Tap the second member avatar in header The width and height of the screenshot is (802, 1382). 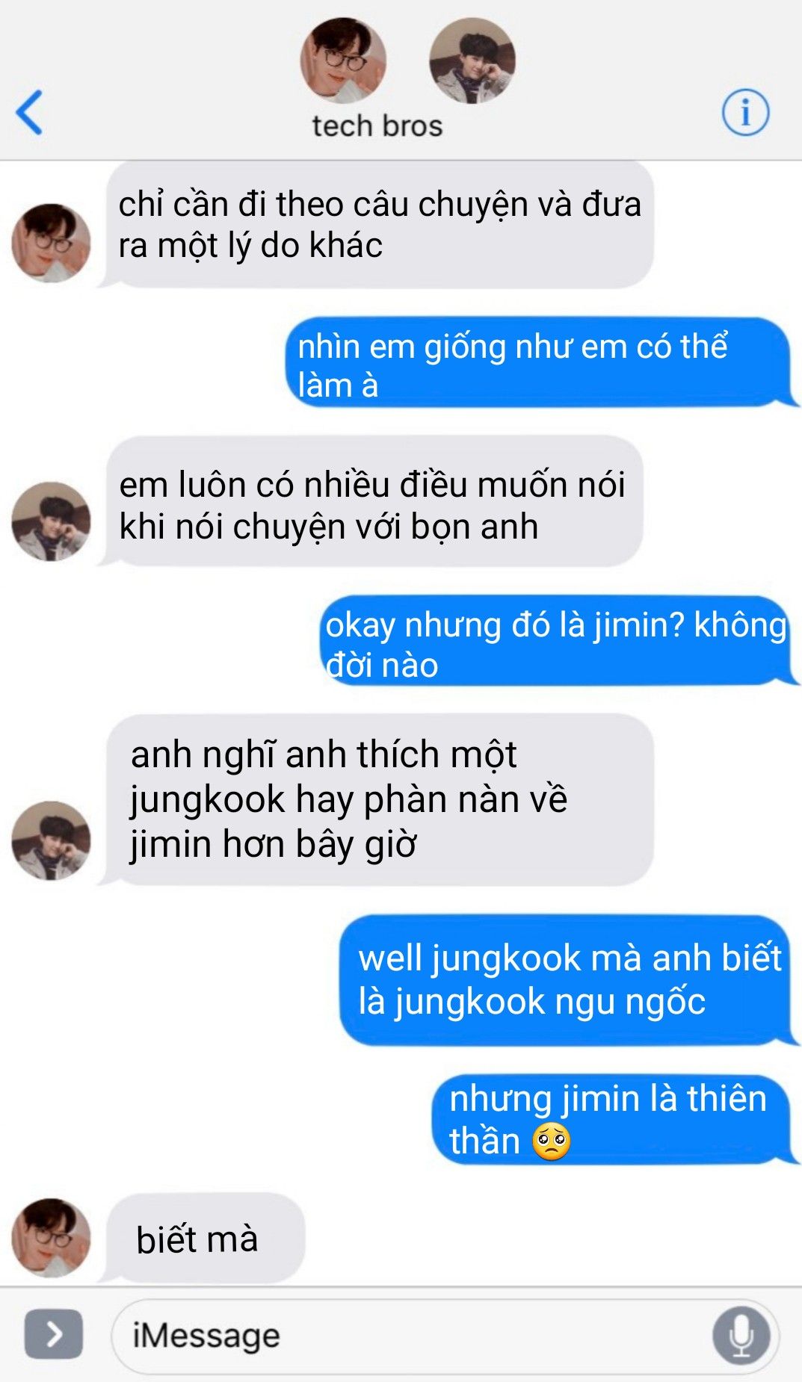click(x=472, y=60)
